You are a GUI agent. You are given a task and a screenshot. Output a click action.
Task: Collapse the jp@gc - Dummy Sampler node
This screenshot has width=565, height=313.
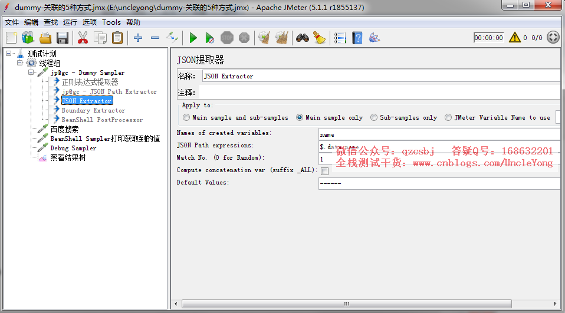[31, 73]
